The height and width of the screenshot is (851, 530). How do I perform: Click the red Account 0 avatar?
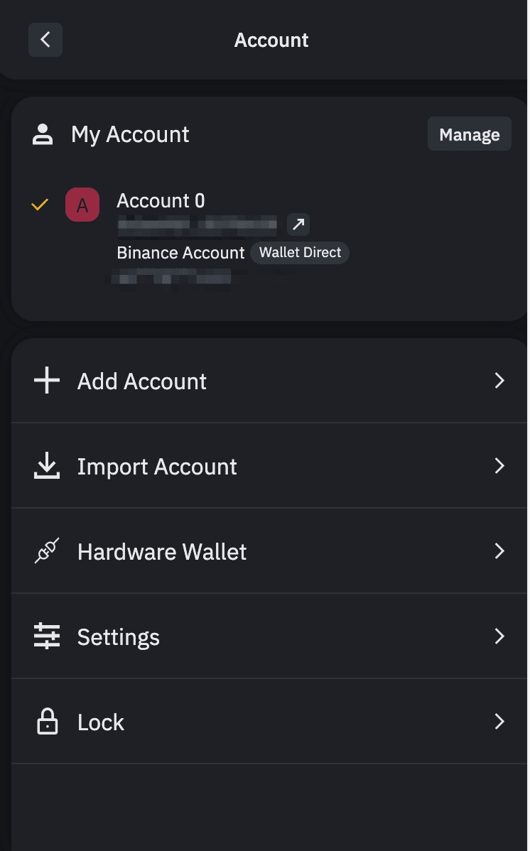82,205
